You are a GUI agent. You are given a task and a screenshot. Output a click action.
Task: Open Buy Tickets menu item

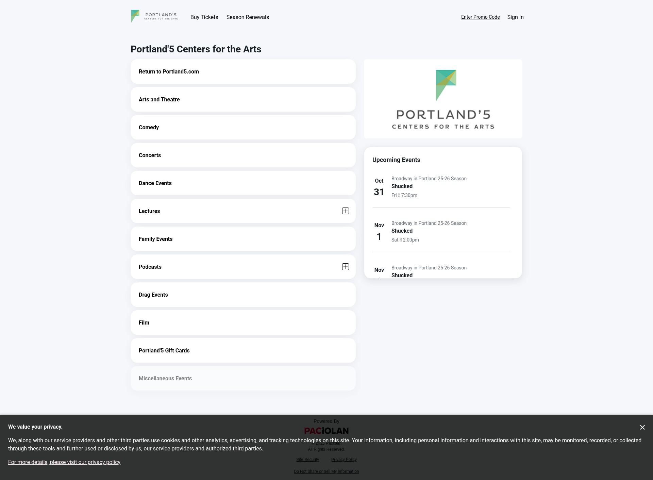tap(204, 17)
